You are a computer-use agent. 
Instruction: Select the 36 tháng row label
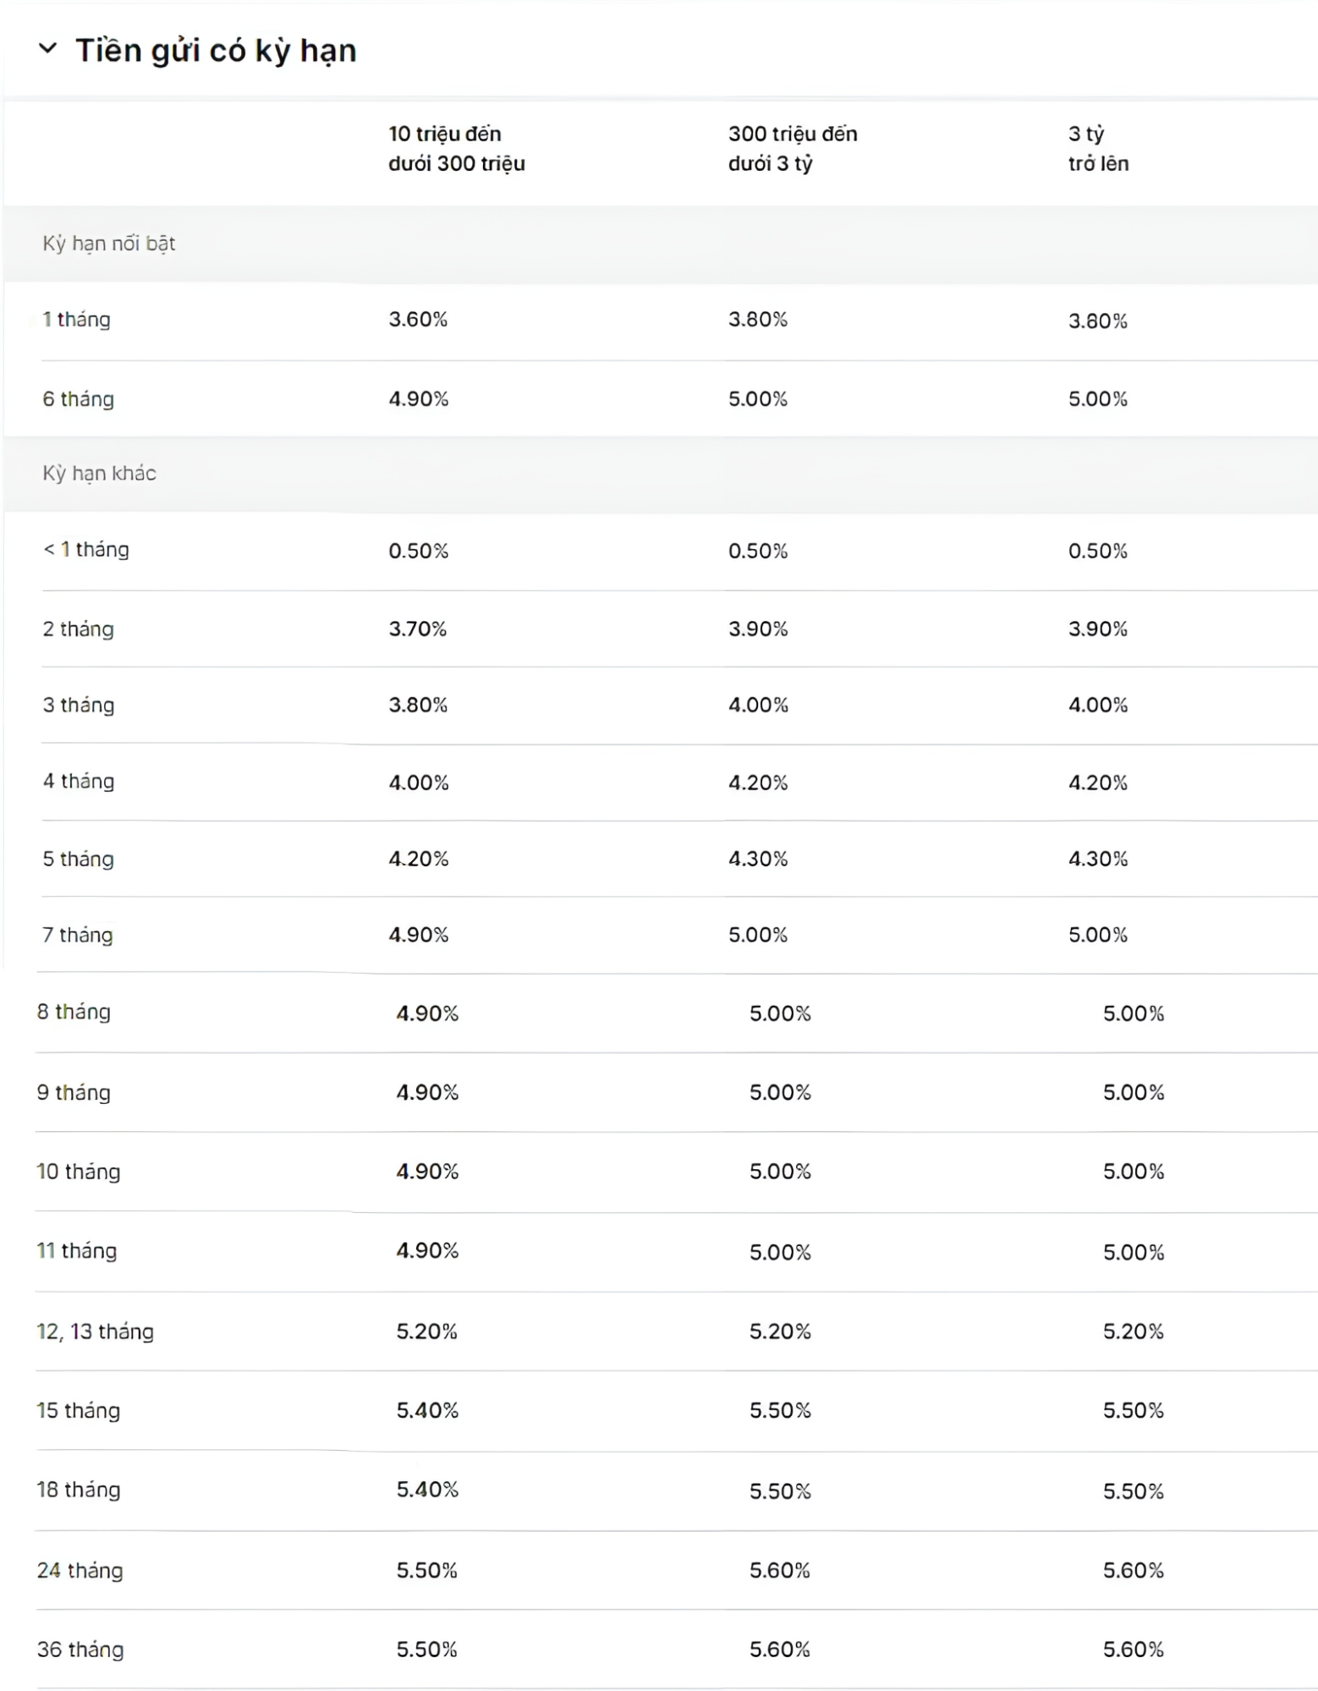(80, 1650)
